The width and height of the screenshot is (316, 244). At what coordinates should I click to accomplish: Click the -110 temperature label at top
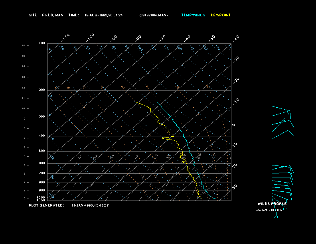pyautogui.click(x=66, y=37)
